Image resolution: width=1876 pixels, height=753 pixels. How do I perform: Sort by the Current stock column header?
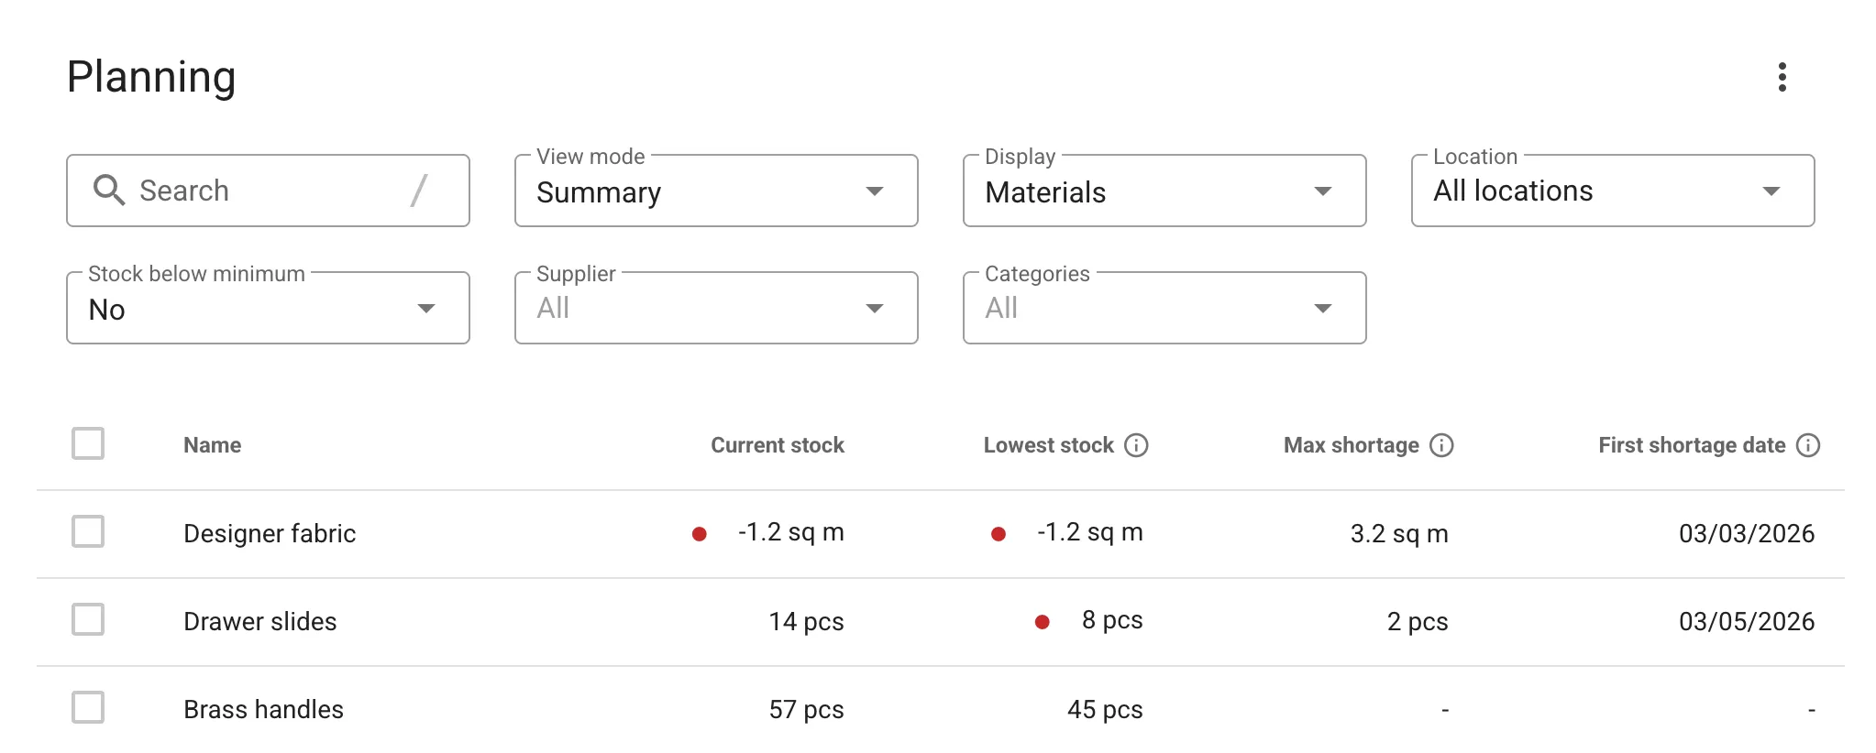tap(778, 445)
